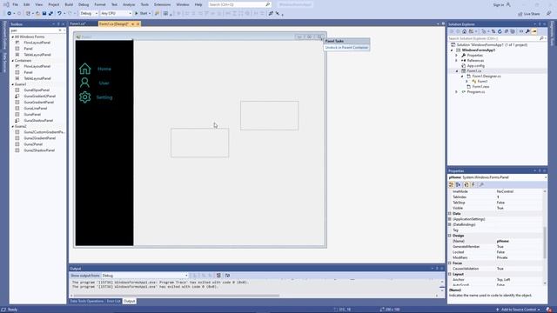Click the Locked property value False

coord(500,252)
